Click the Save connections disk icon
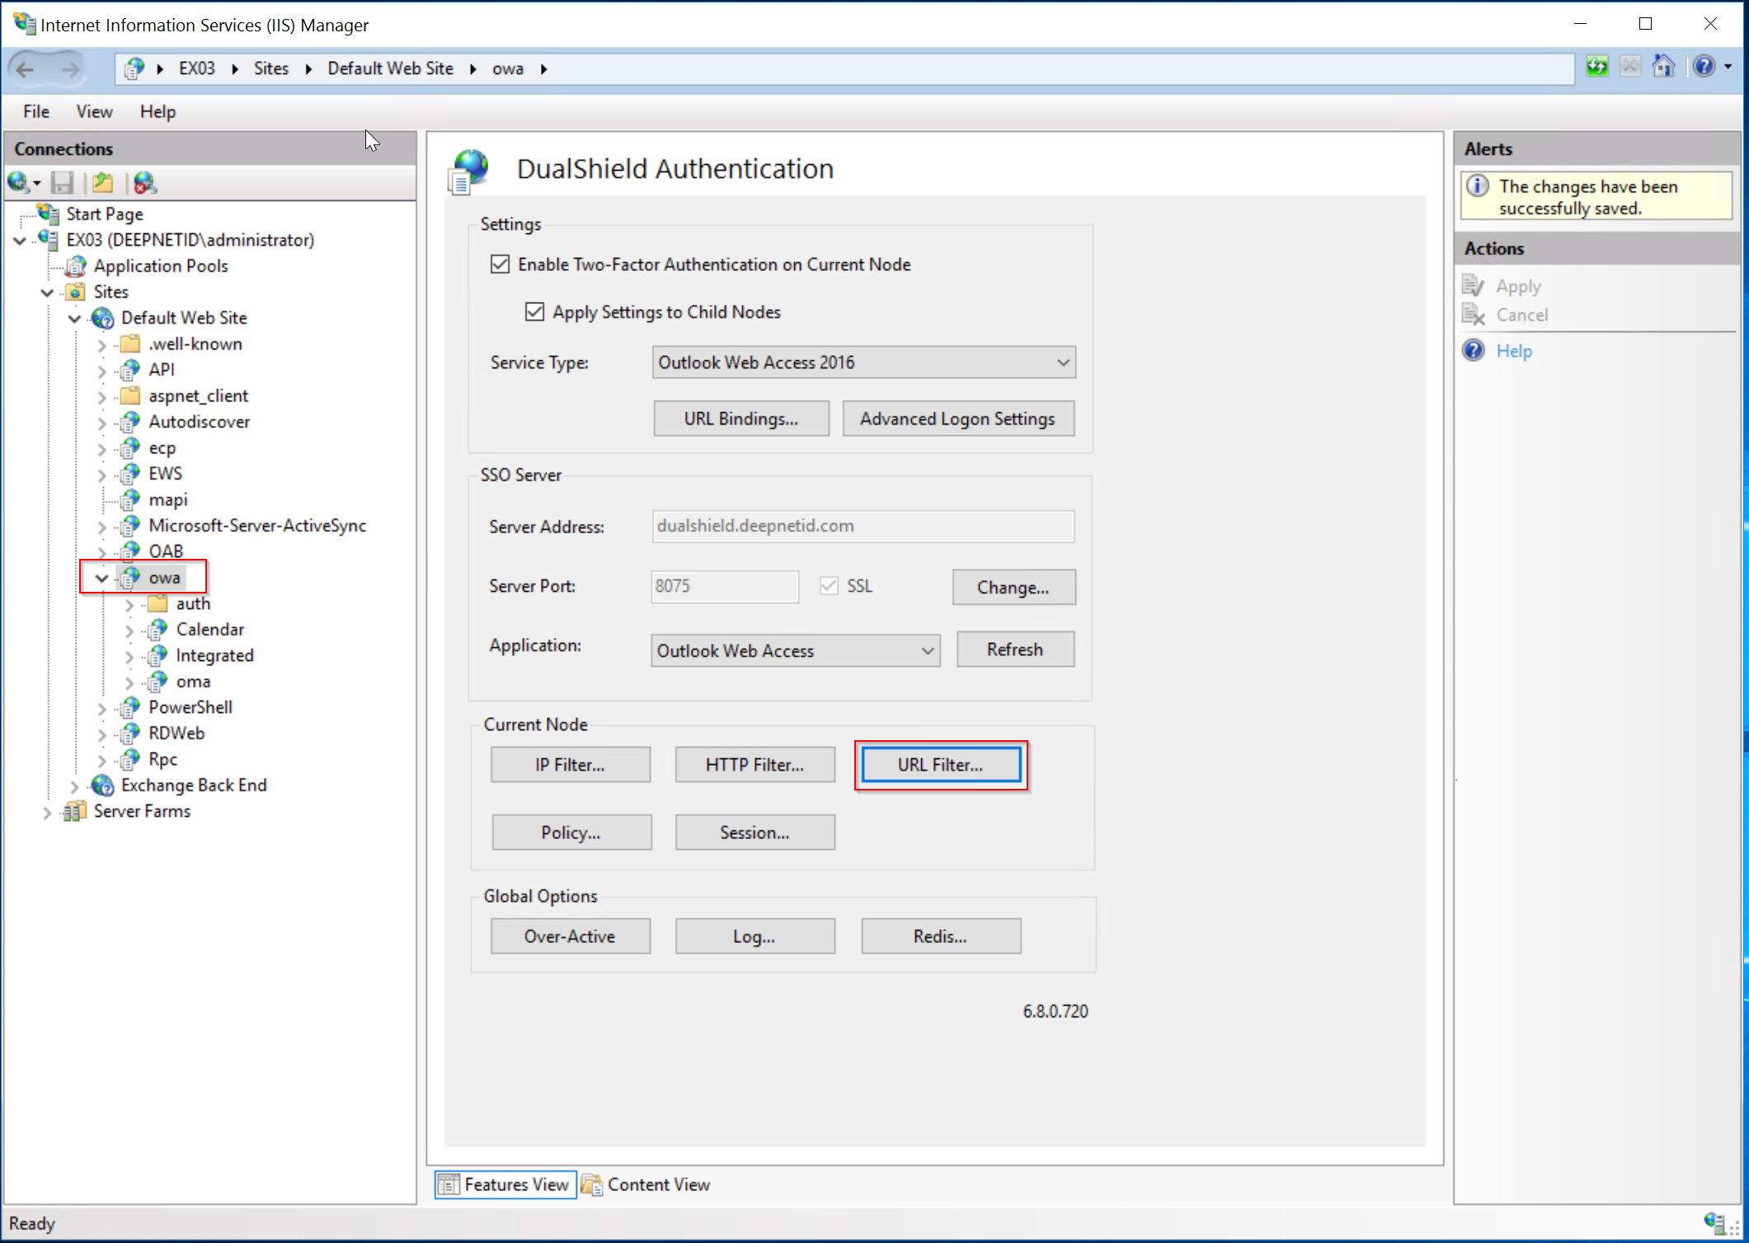 coord(63,183)
